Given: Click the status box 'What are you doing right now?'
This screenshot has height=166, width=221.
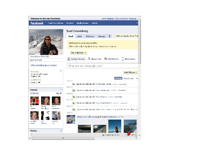Looking at the screenshot, I should click(103, 66).
